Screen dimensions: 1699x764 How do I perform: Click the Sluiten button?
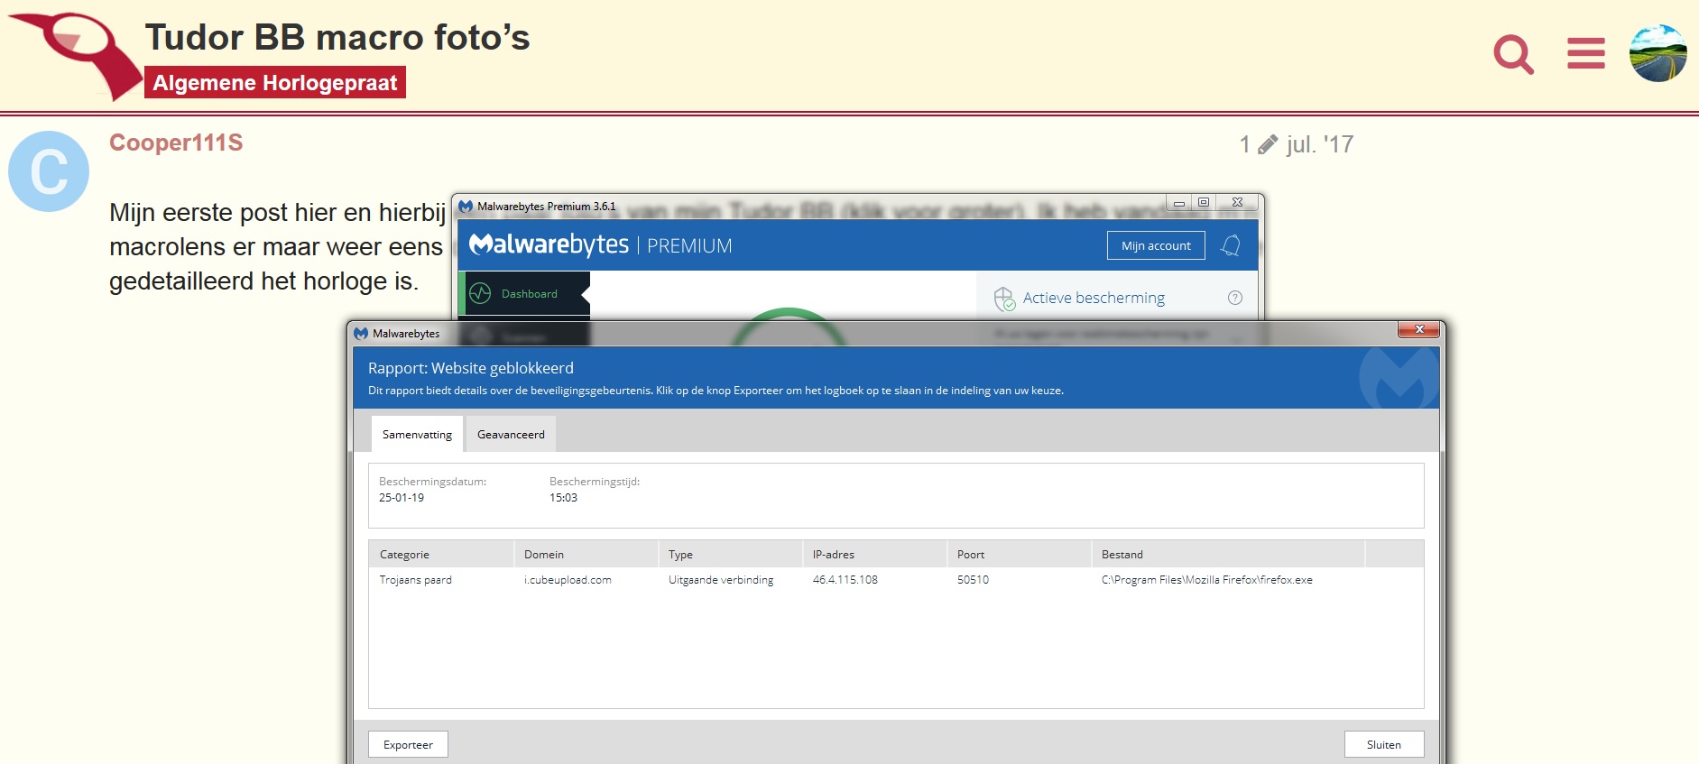[1384, 744]
